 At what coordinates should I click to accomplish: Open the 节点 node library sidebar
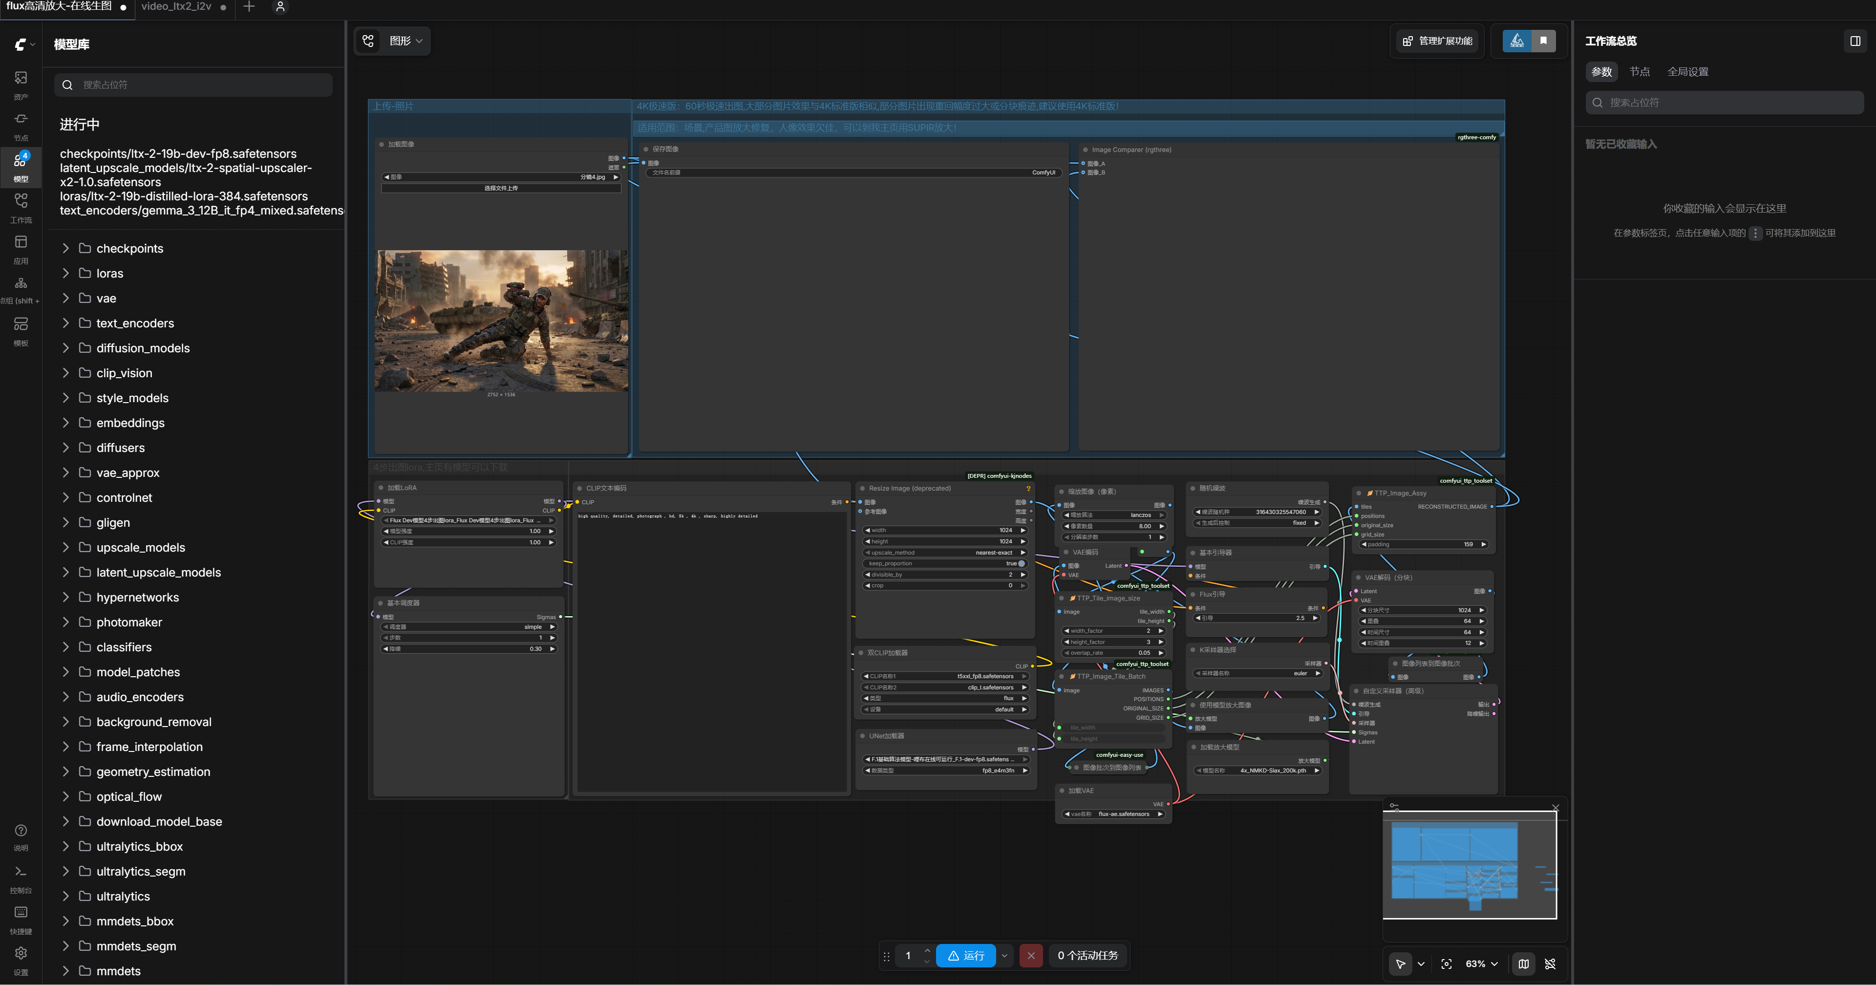point(21,125)
